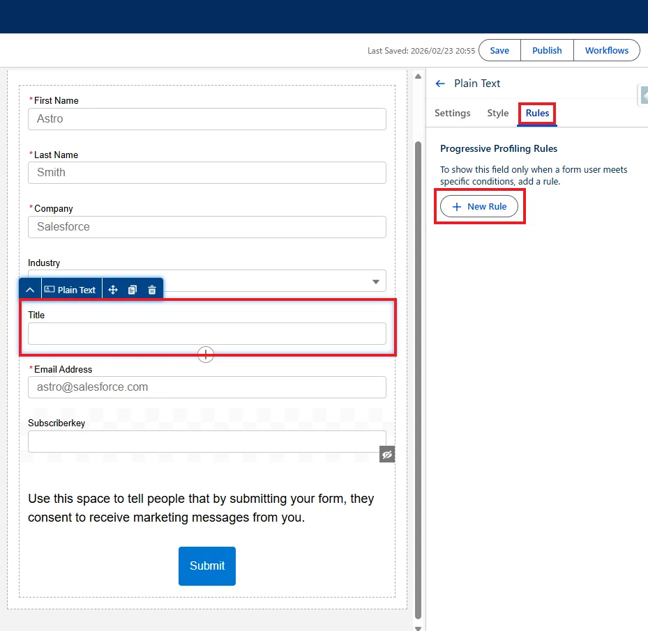Click the Subscriberkey field label
This screenshot has height=631, width=648.
pyautogui.click(x=56, y=423)
